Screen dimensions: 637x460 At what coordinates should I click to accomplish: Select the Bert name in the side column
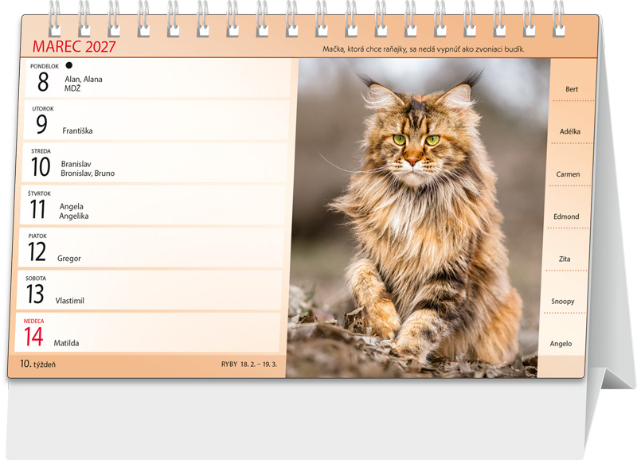coord(572,89)
